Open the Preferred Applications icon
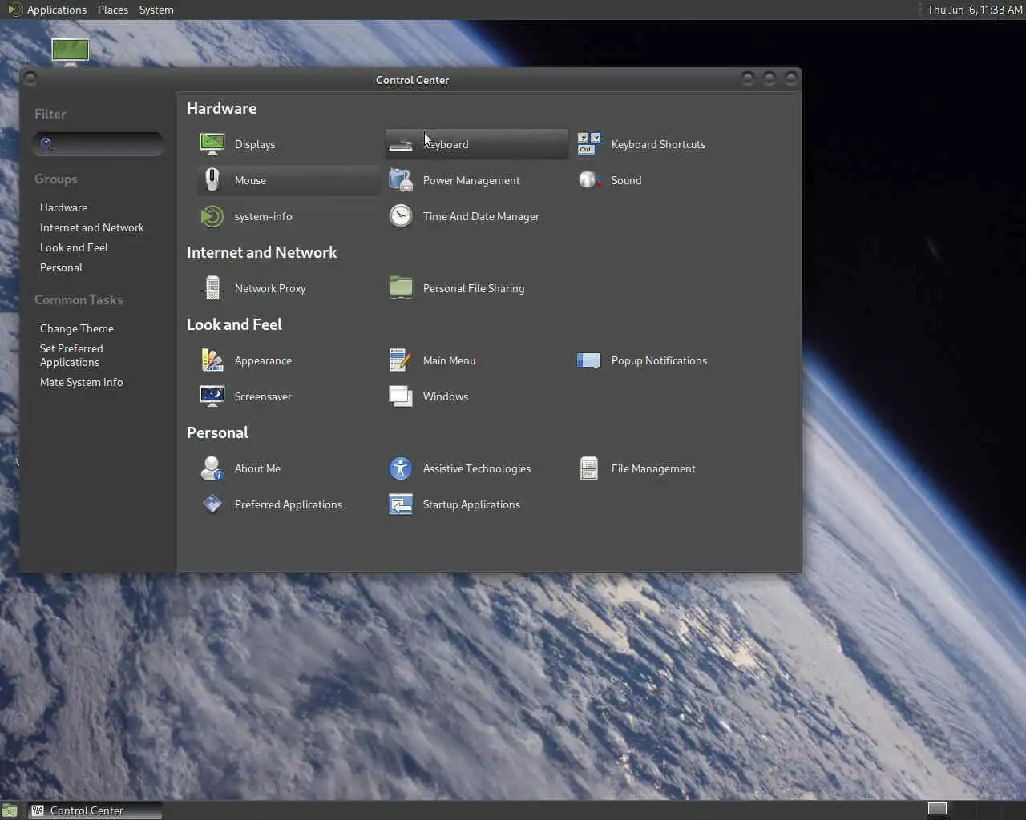1026x820 pixels. click(x=212, y=504)
